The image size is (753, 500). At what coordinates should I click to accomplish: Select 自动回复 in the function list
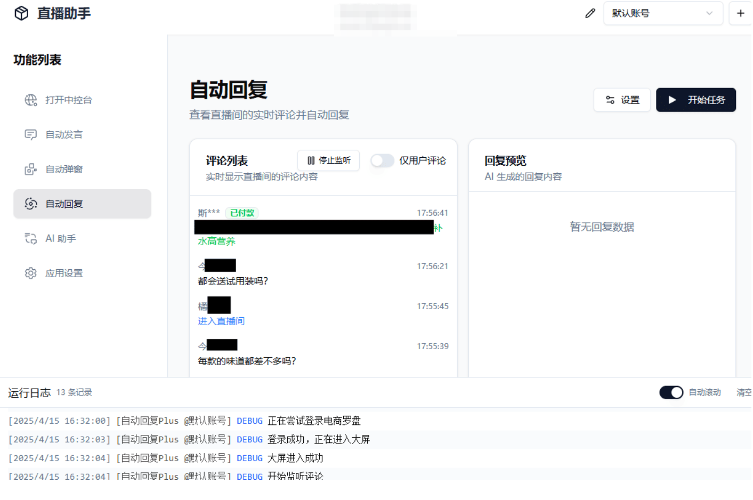pyautogui.click(x=82, y=204)
